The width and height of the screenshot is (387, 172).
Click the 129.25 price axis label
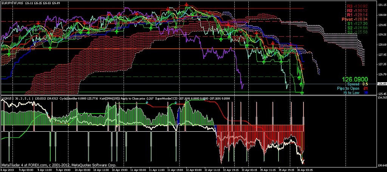pos(382,35)
